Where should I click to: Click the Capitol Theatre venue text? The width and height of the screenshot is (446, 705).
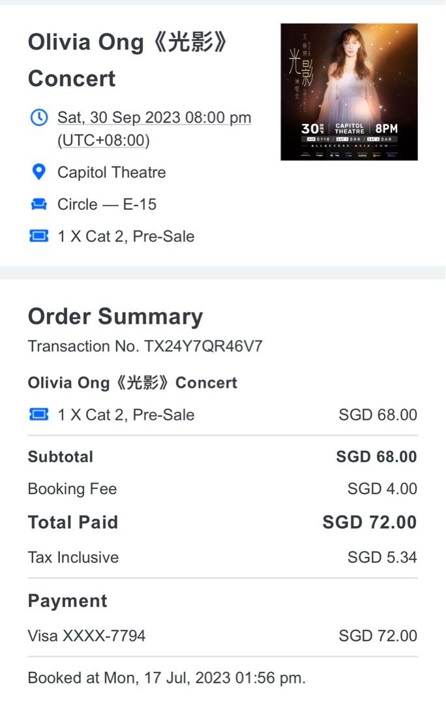tap(111, 172)
